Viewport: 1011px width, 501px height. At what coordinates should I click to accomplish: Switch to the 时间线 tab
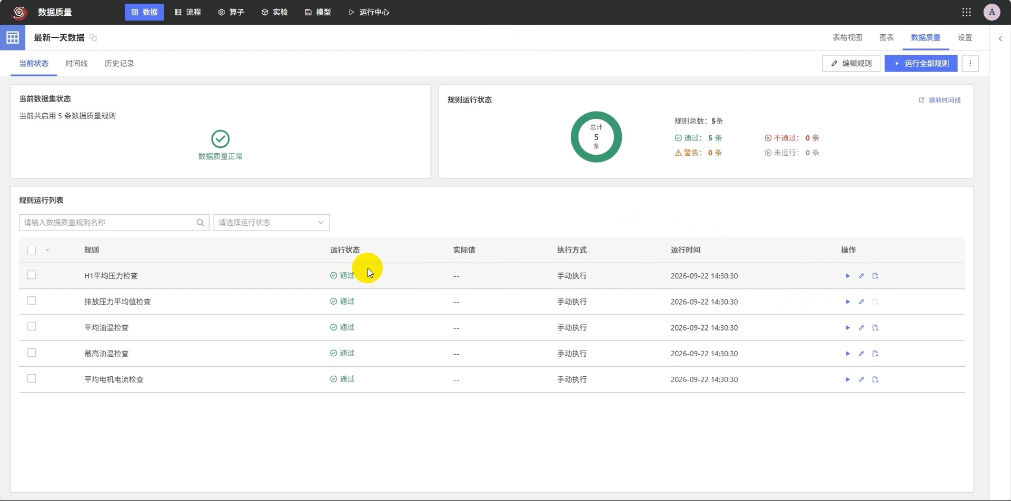(76, 63)
